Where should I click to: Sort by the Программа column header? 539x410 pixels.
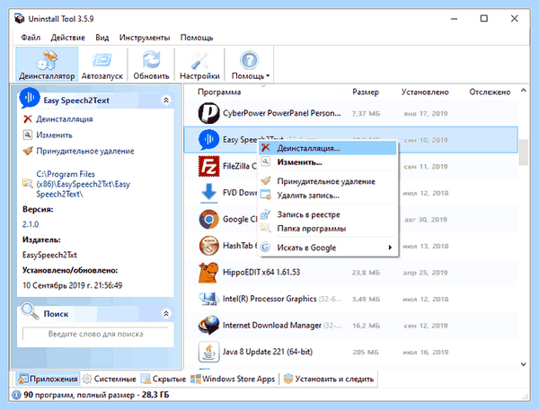pyautogui.click(x=219, y=92)
